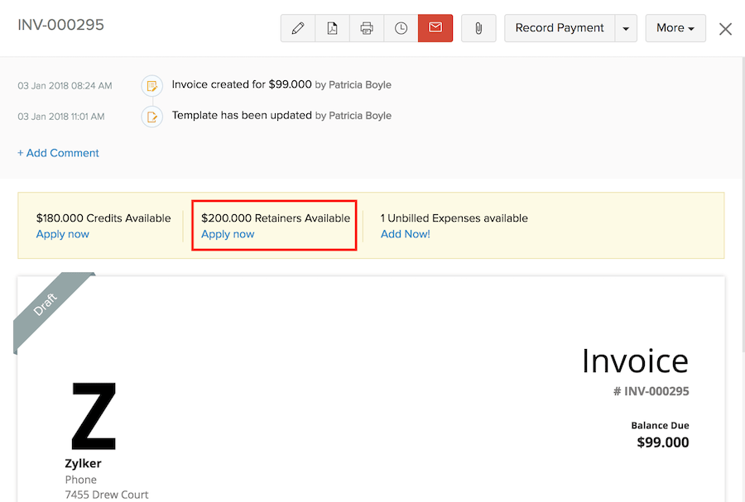Click the Draft ribbon on invoice

[x=48, y=304]
